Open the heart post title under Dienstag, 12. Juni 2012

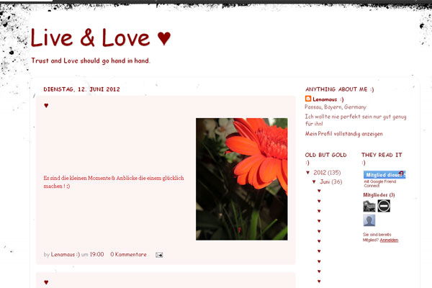coord(46,106)
